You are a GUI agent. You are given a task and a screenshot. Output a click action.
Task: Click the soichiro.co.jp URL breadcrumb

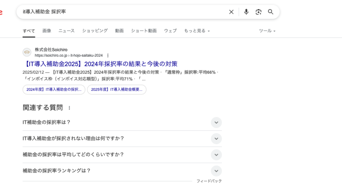pyautogui.click(x=68, y=56)
